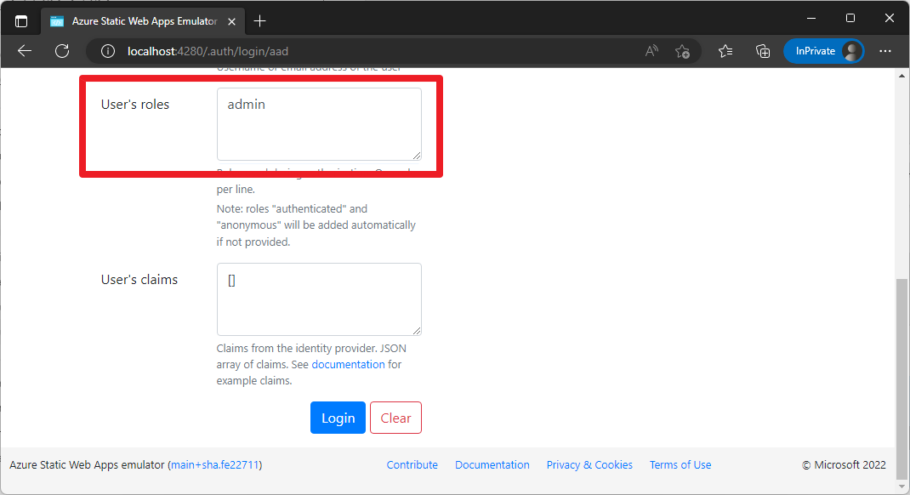
Task: Click the User's roles label
Action: point(135,105)
